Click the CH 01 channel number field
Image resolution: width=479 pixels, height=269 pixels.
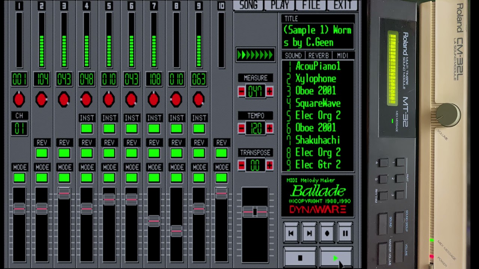[19, 129]
